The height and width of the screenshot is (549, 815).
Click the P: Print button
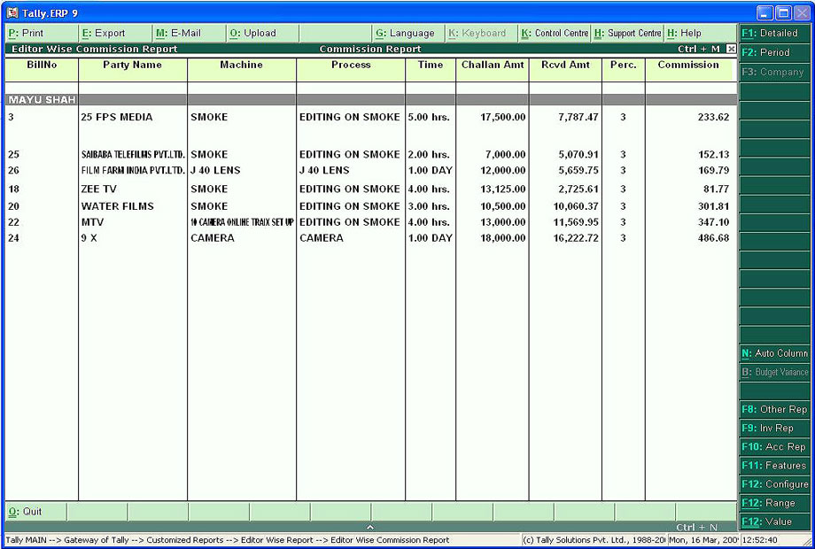(x=41, y=33)
